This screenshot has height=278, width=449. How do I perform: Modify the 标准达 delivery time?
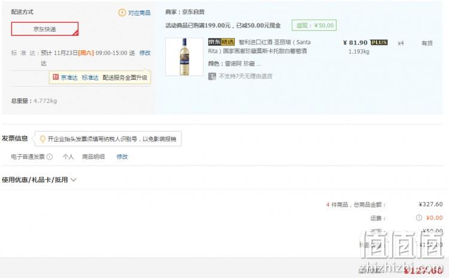(x=145, y=53)
